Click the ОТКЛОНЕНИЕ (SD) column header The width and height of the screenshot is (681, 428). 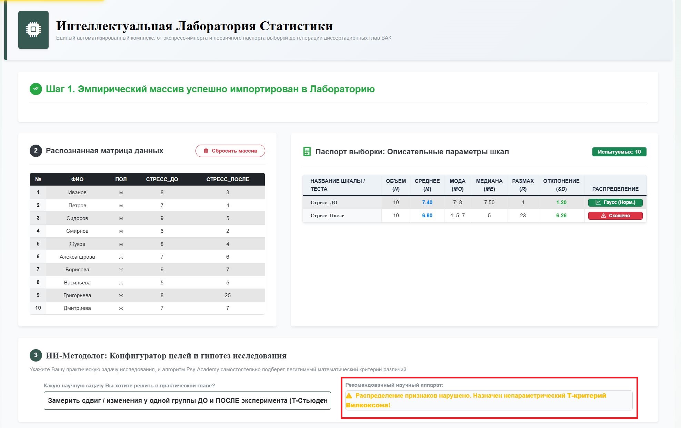point(561,185)
